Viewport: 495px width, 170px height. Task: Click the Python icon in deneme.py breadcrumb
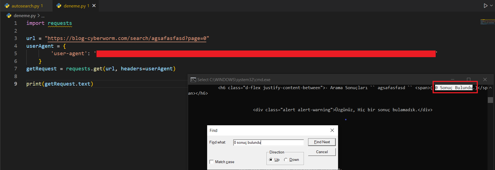9,16
